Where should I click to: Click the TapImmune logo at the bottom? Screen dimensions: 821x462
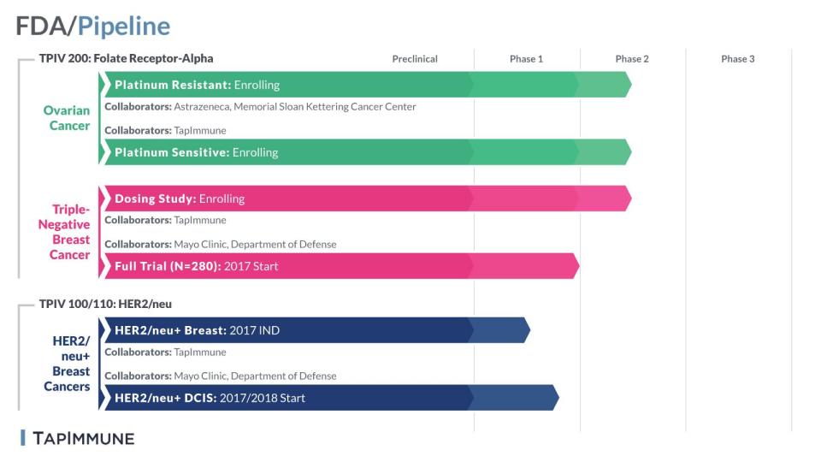pyautogui.click(x=78, y=439)
